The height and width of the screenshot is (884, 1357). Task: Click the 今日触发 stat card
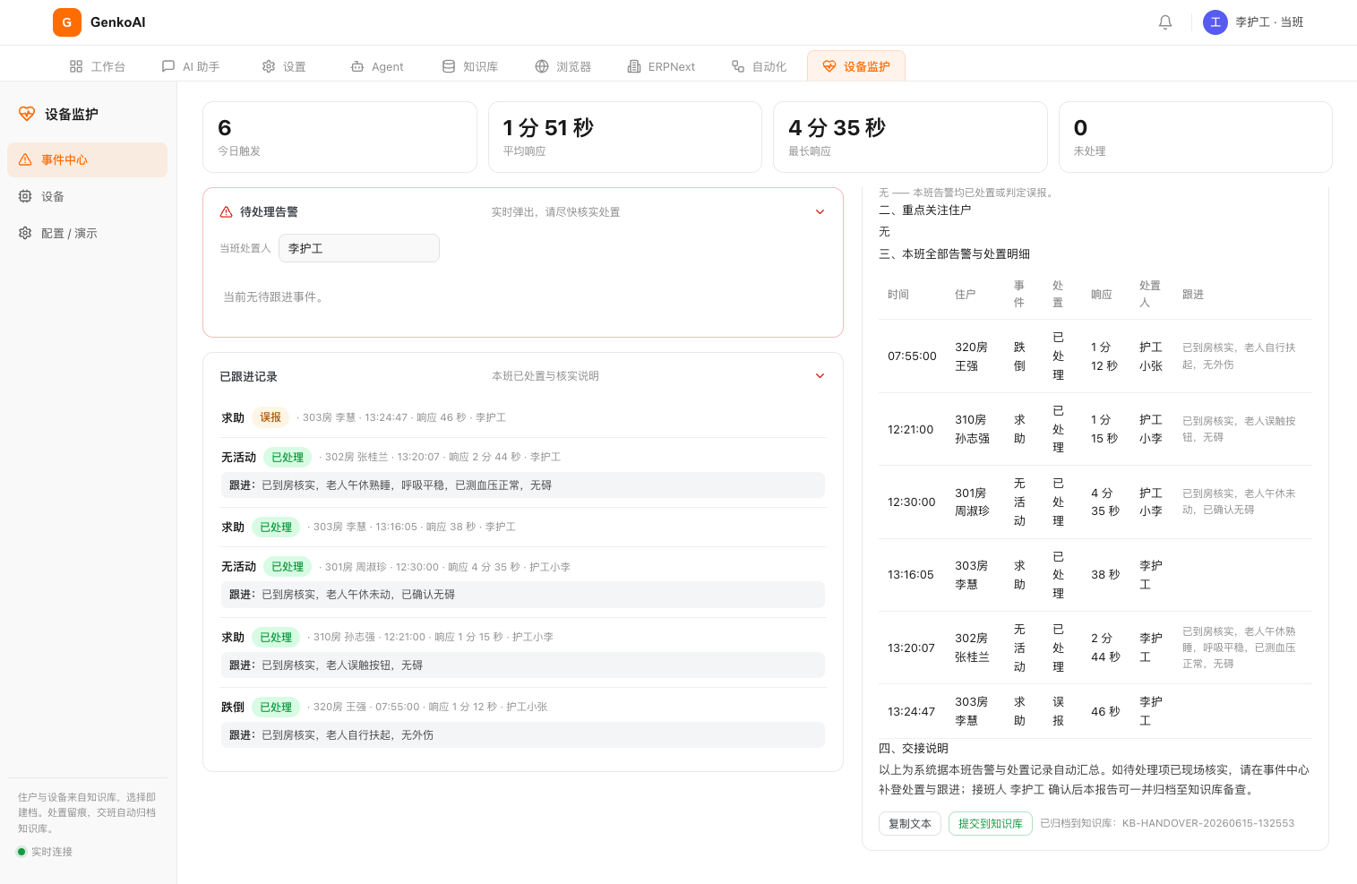coord(339,137)
